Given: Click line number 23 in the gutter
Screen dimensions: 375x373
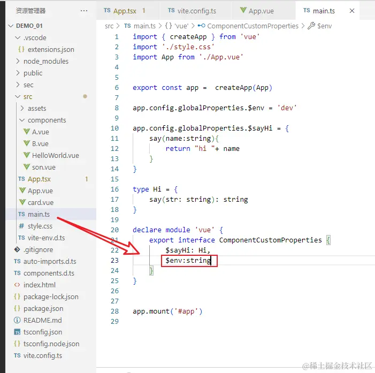Looking at the screenshot, I should point(114,260).
